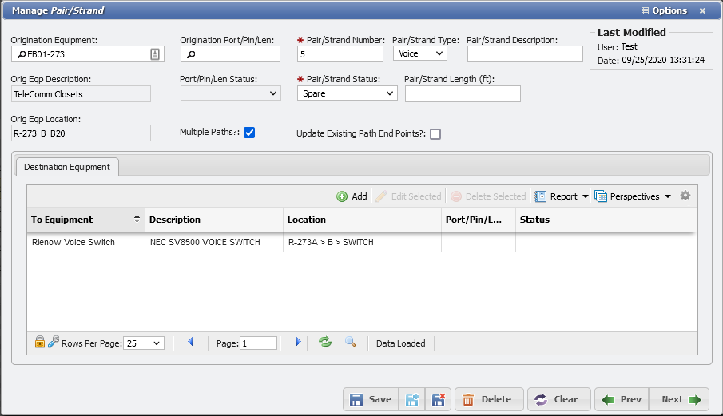
Task: Click the grid settings gear icon
Action: click(x=685, y=196)
